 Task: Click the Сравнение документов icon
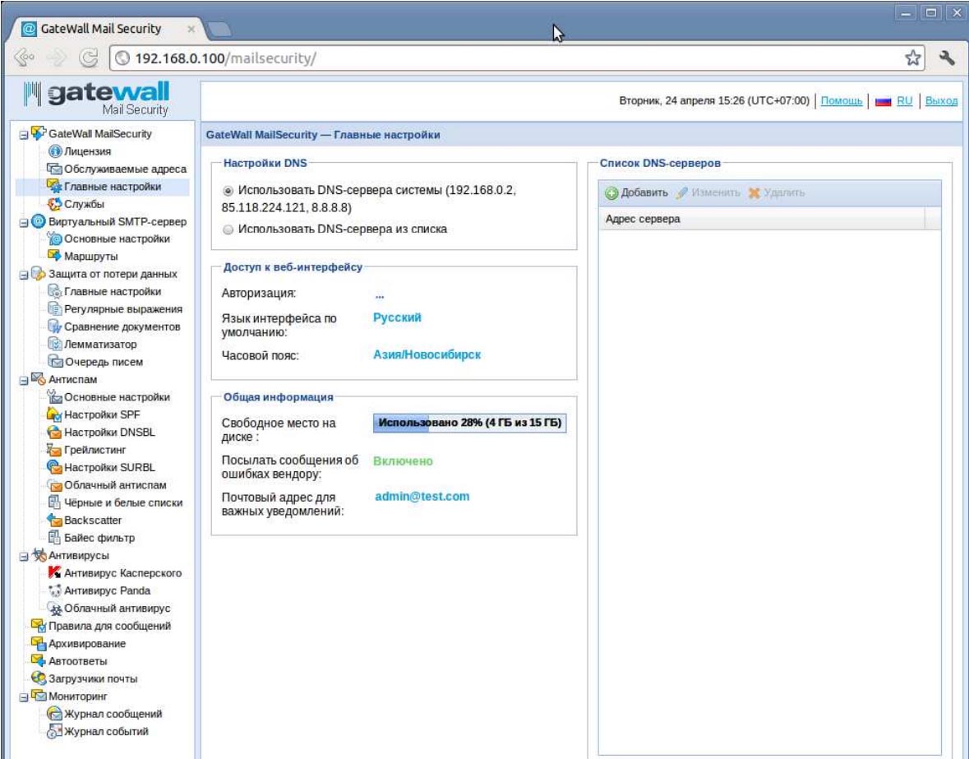click(54, 326)
